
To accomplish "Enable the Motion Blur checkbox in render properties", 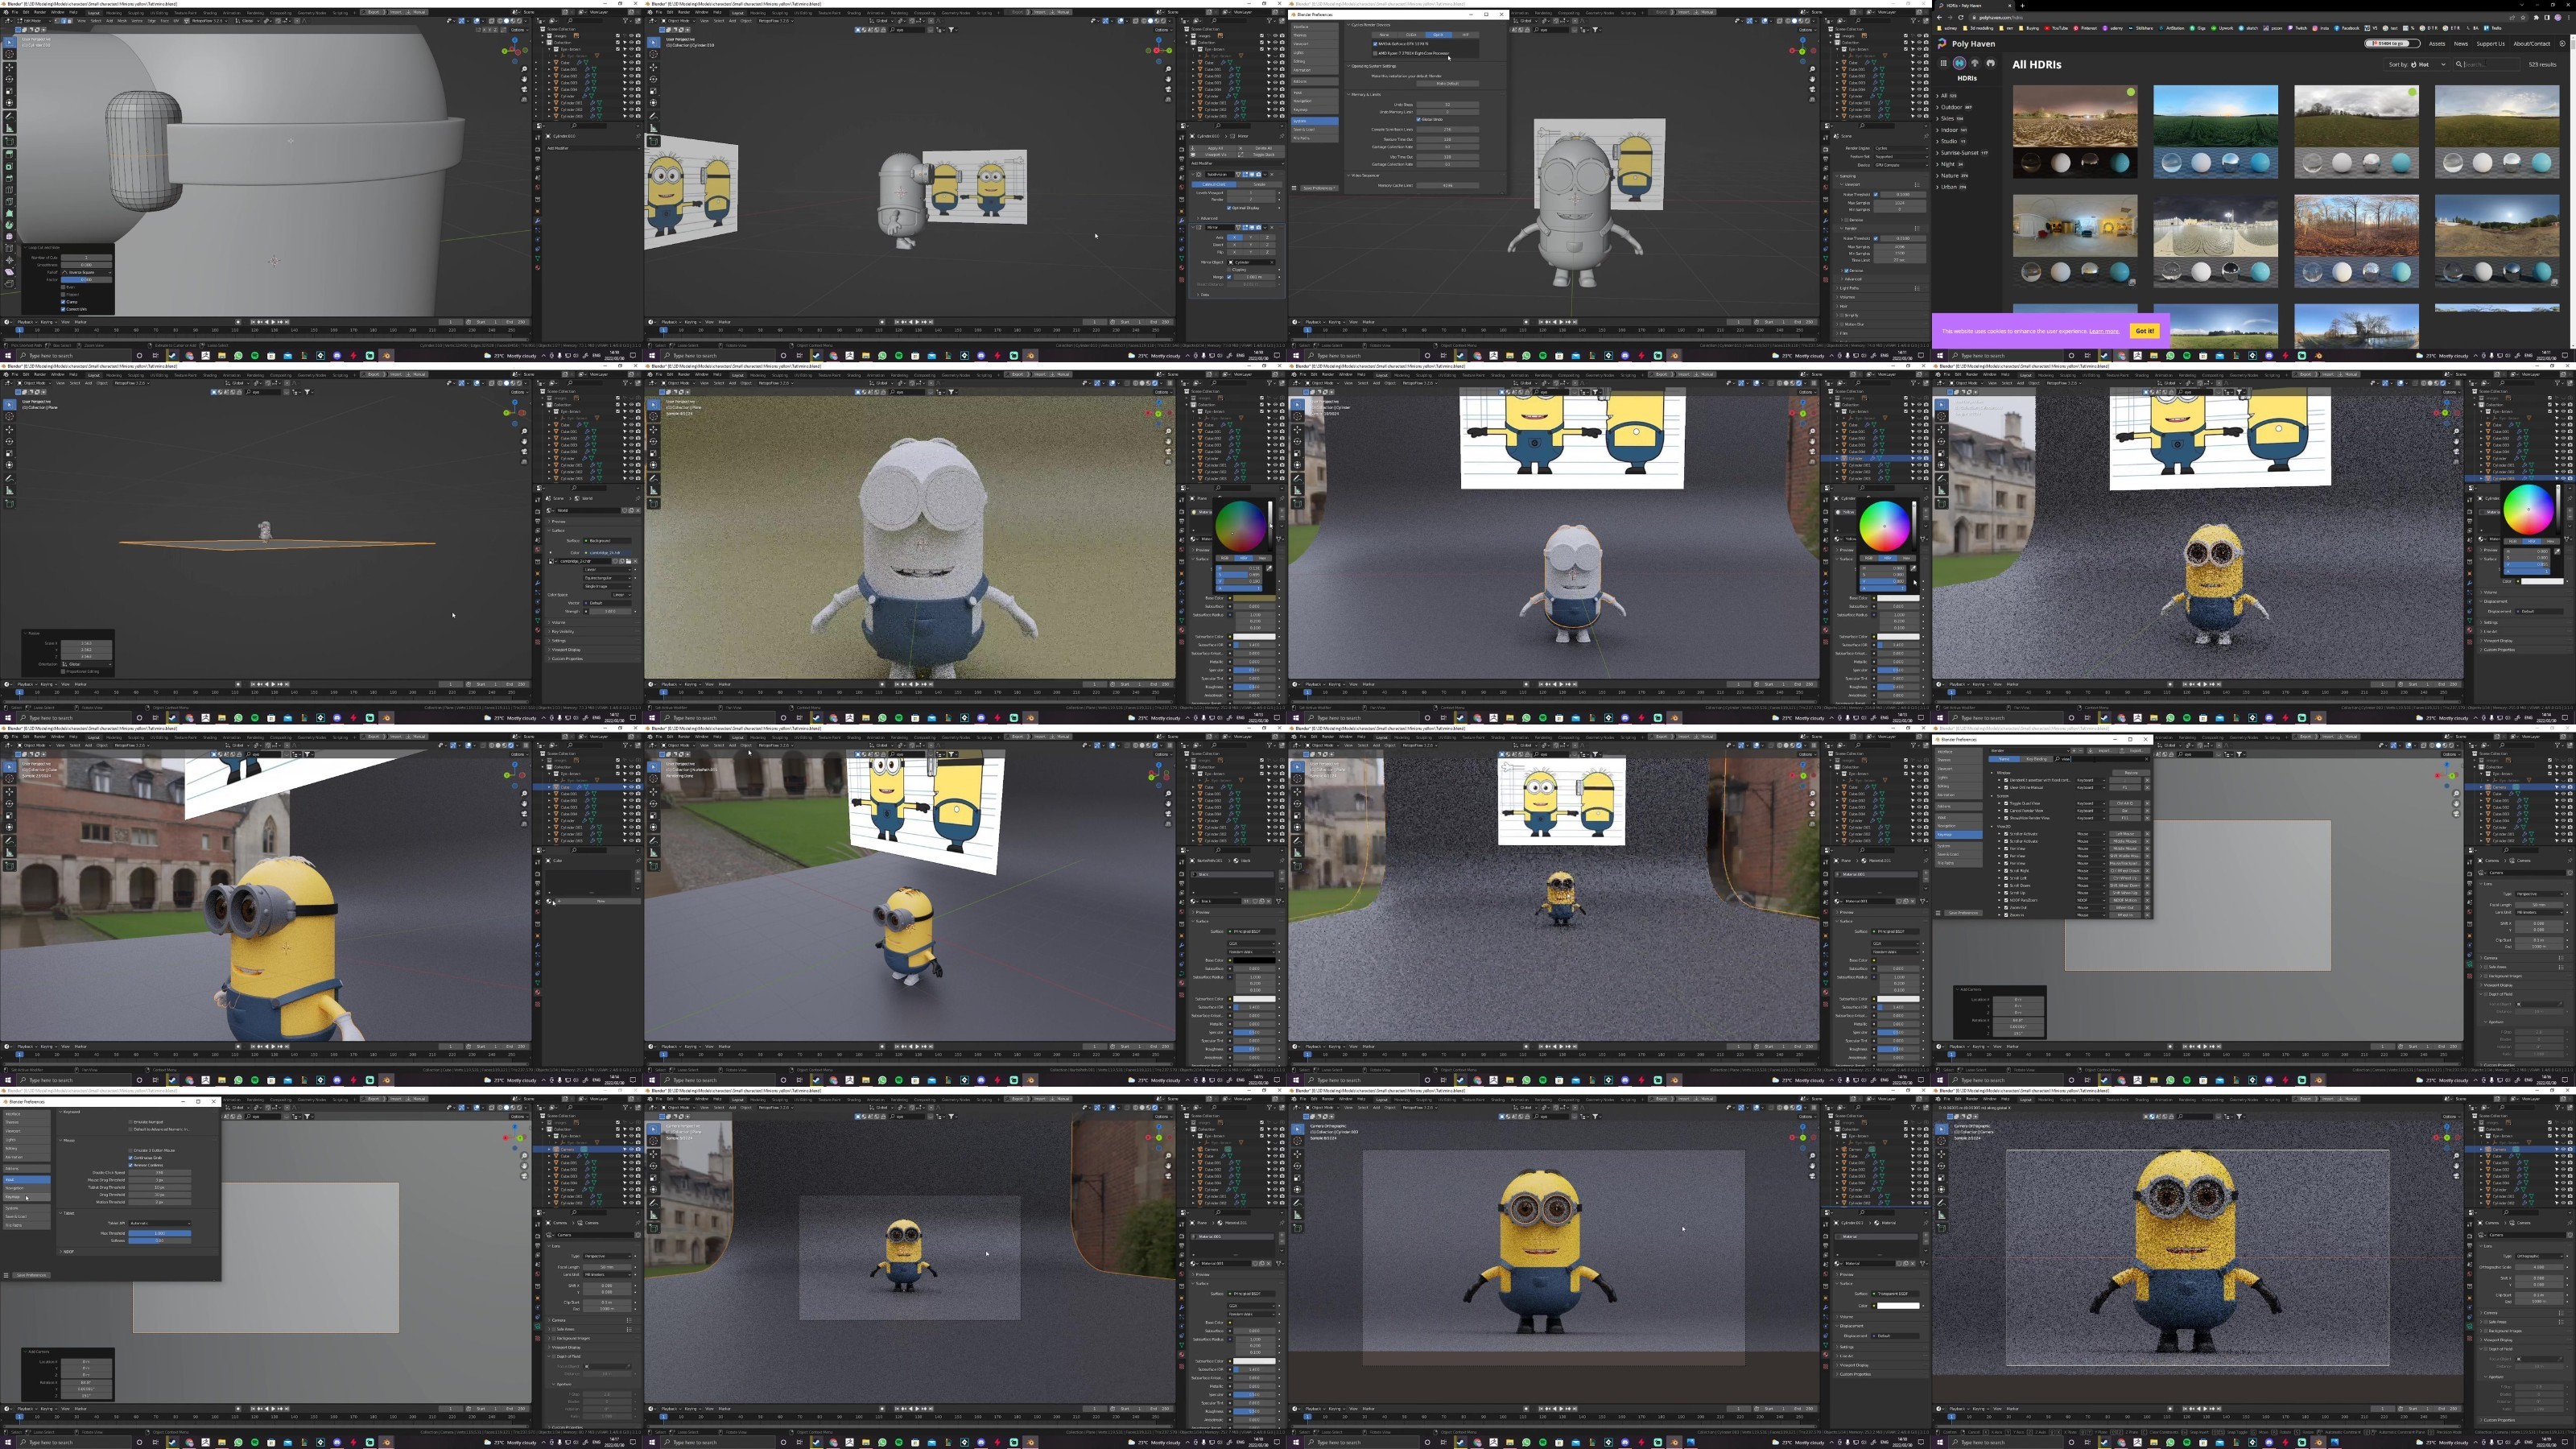I will click(1842, 324).
